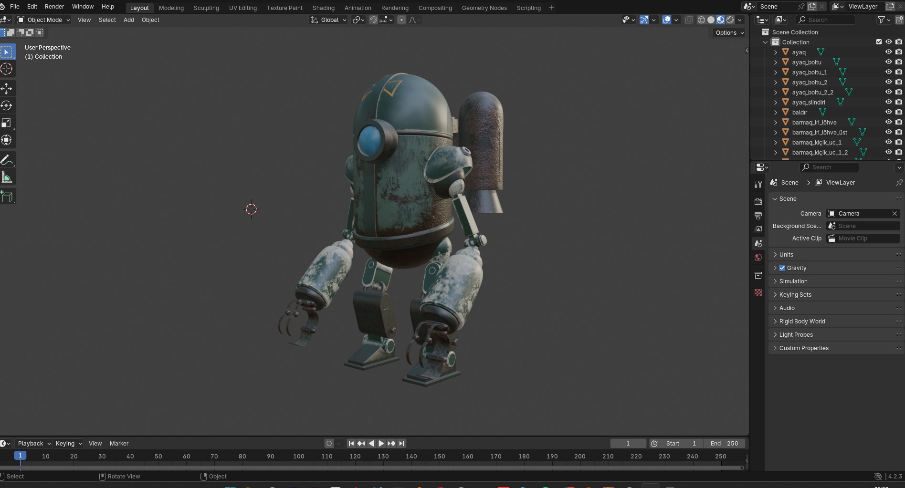
Task: Open the timeline Marker menu
Action: coord(119,443)
